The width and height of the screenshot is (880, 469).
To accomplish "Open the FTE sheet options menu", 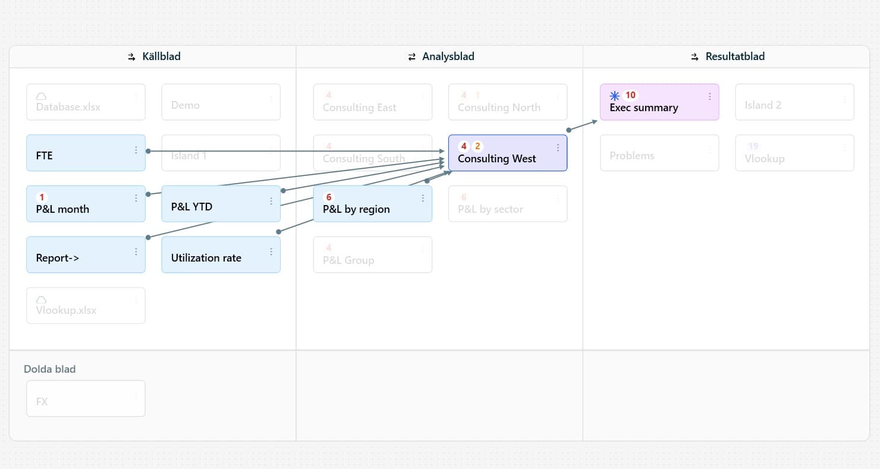I will coord(136,150).
